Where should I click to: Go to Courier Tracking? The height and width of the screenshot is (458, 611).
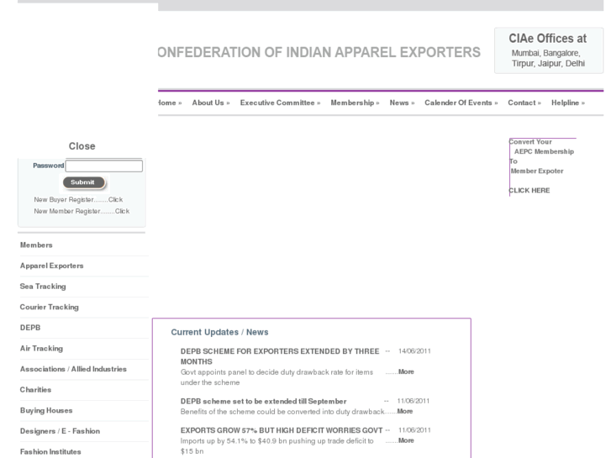click(x=49, y=307)
